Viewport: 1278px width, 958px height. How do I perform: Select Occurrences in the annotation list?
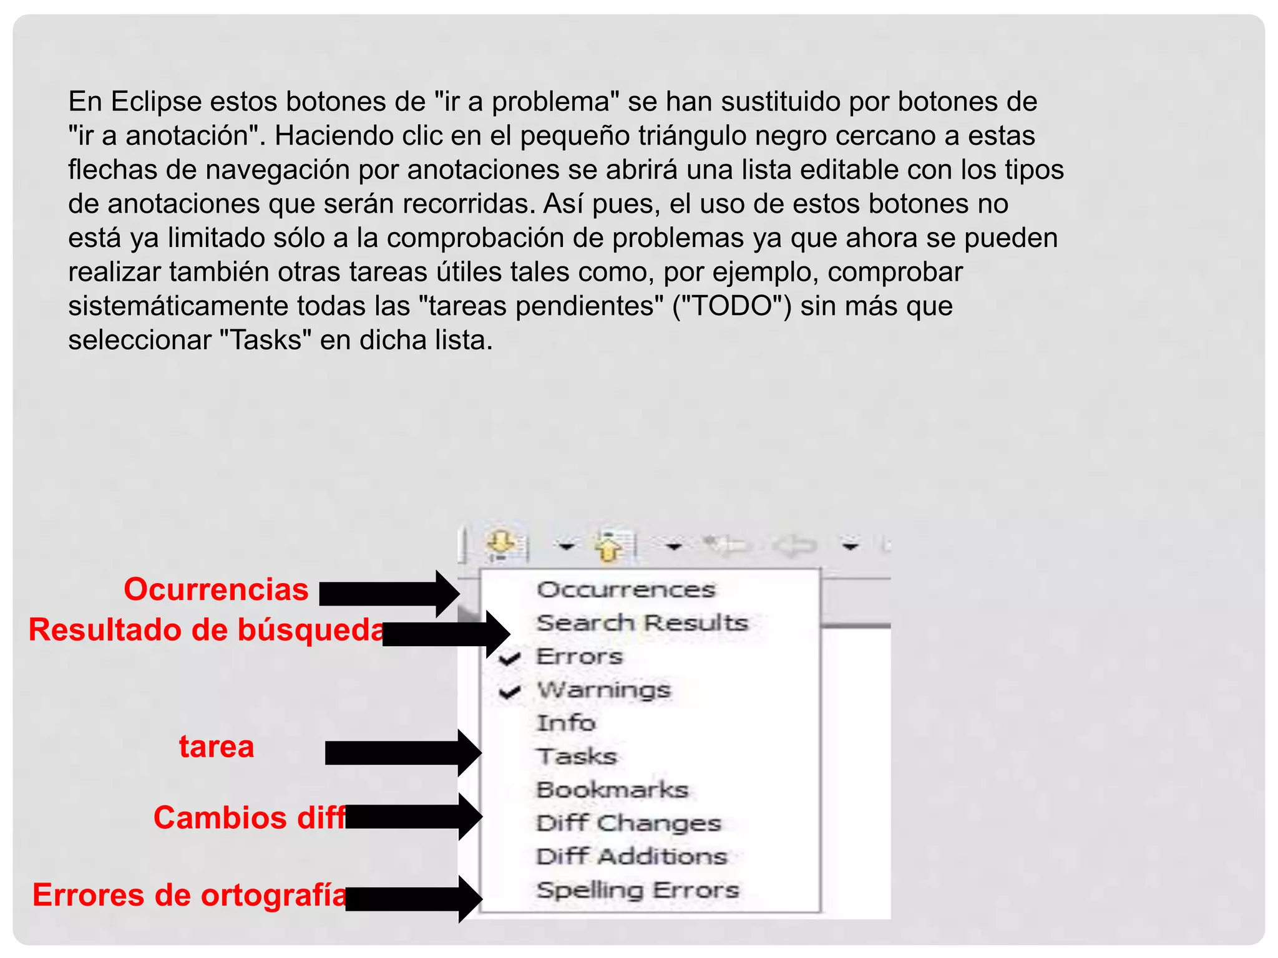coord(649,589)
